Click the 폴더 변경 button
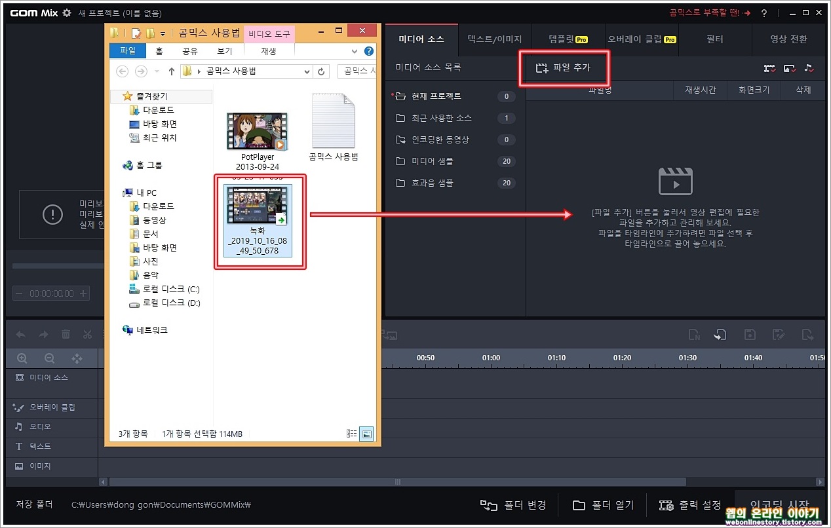This screenshot has height=528, width=831. (514, 505)
